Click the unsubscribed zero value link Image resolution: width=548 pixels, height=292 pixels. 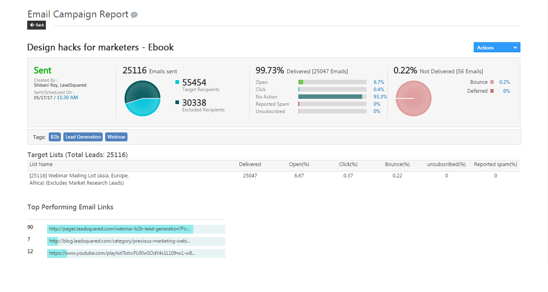(446, 175)
